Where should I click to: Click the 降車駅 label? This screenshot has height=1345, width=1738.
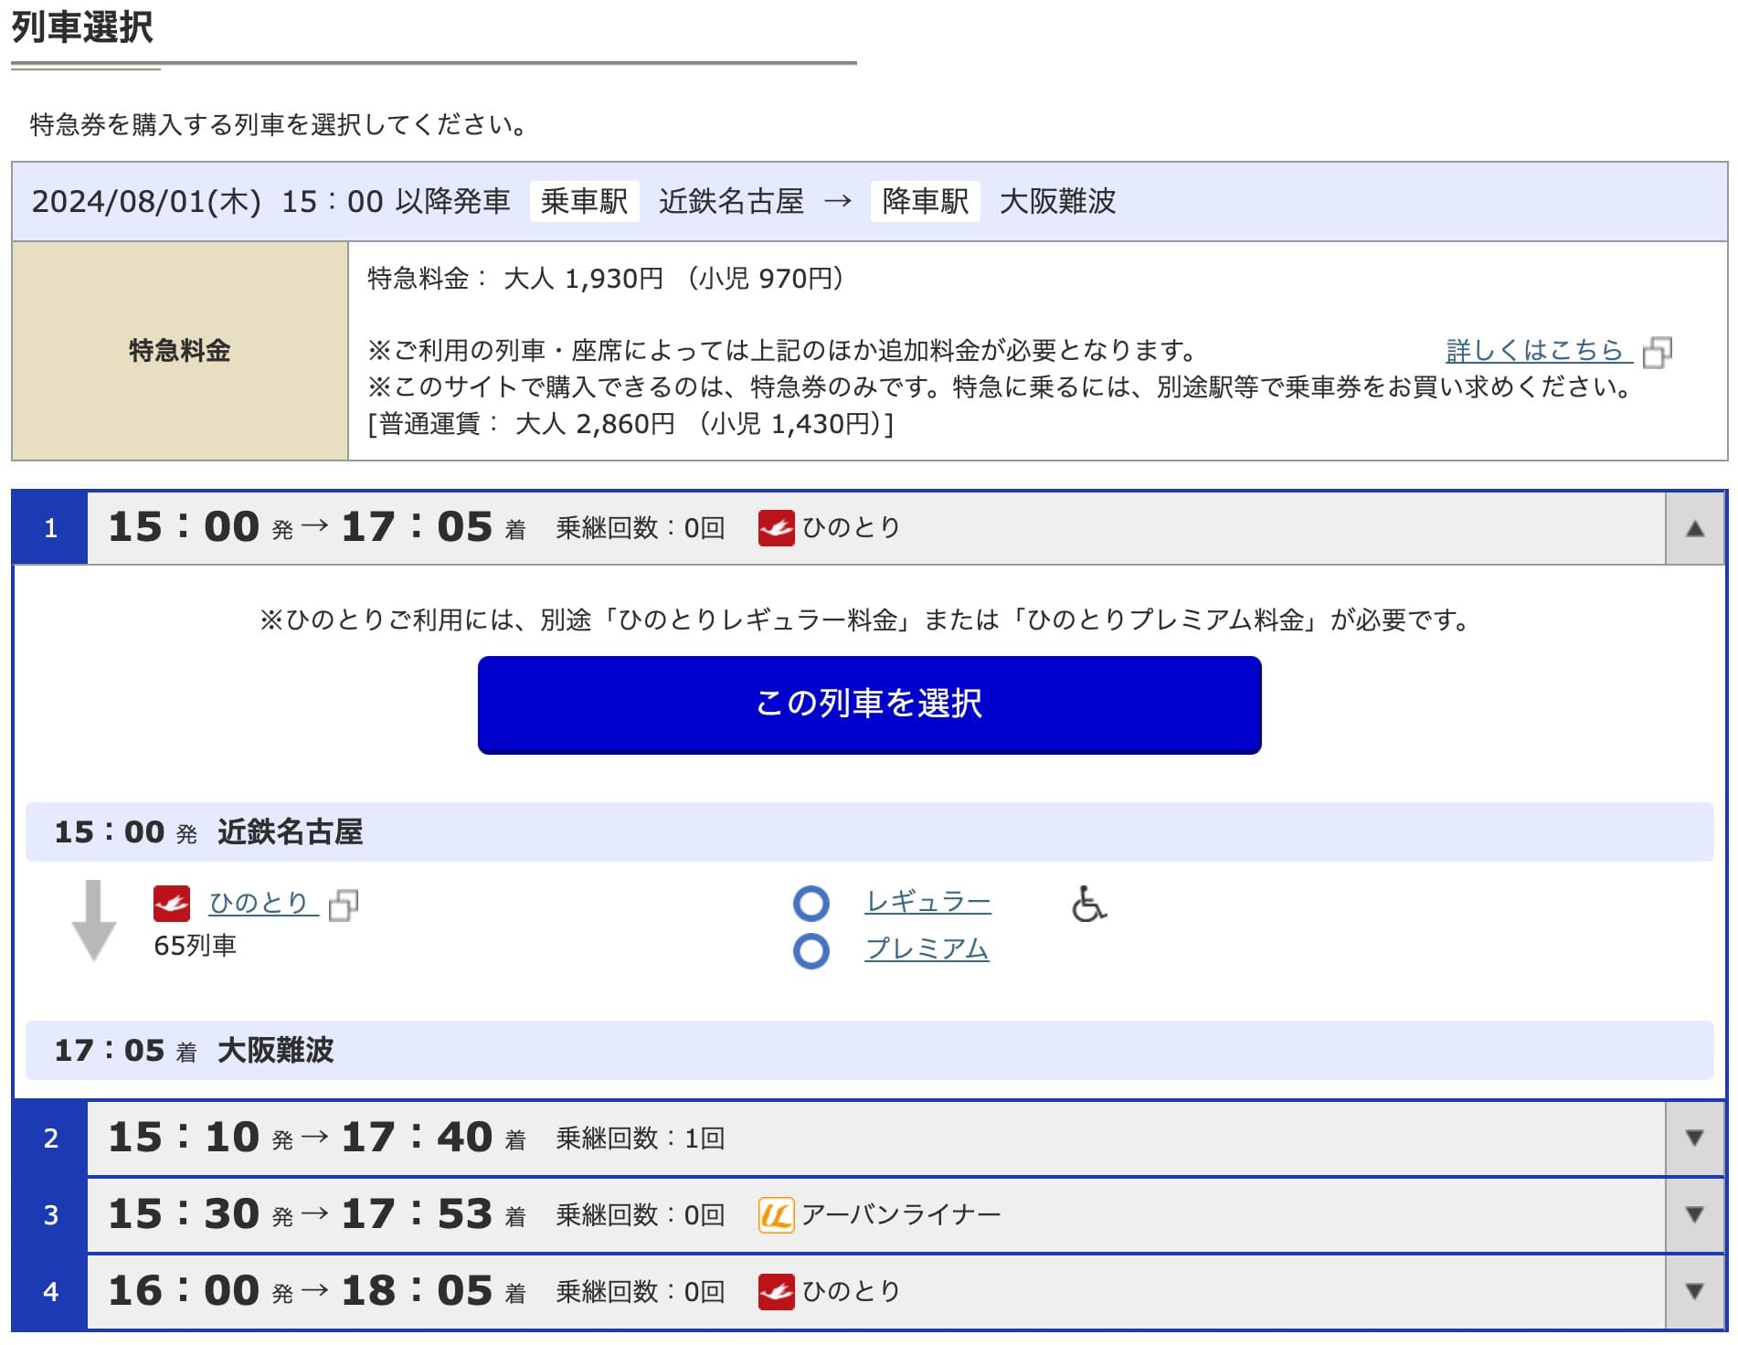click(925, 201)
